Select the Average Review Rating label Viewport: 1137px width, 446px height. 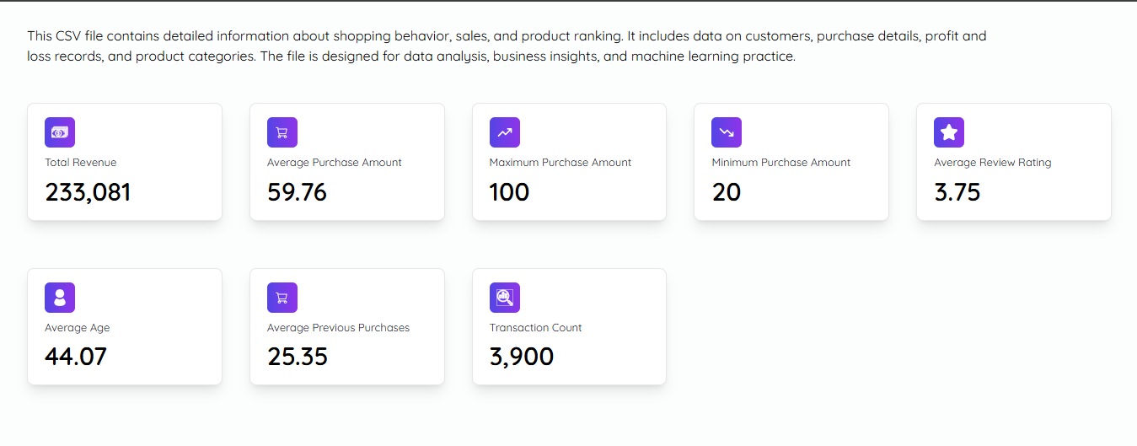pos(993,163)
